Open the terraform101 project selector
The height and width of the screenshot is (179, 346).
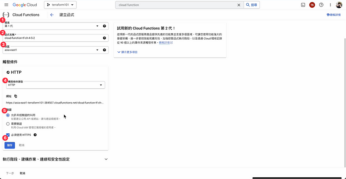click(x=60, y=5)
